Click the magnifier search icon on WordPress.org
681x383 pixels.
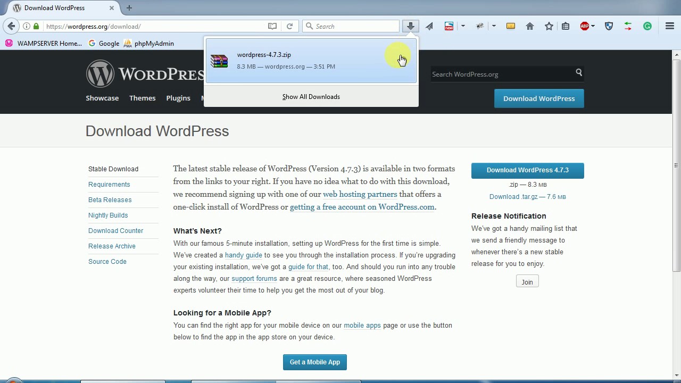click(x=579, y=73)
